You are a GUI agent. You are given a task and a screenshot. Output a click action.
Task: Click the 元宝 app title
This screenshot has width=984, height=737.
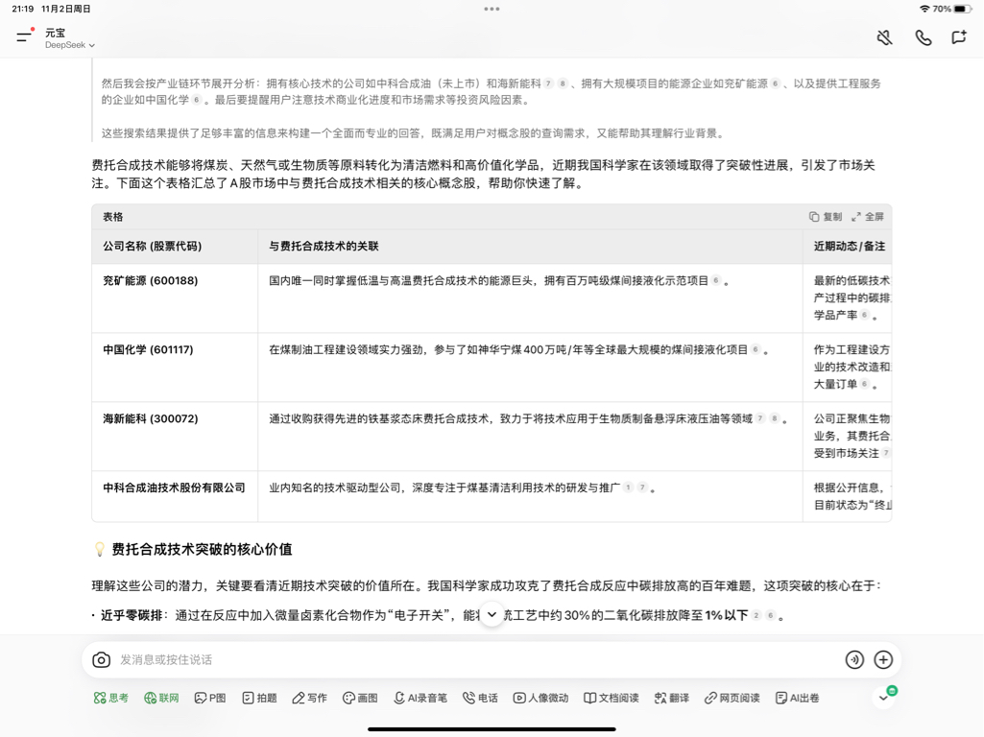coord(56,33)
